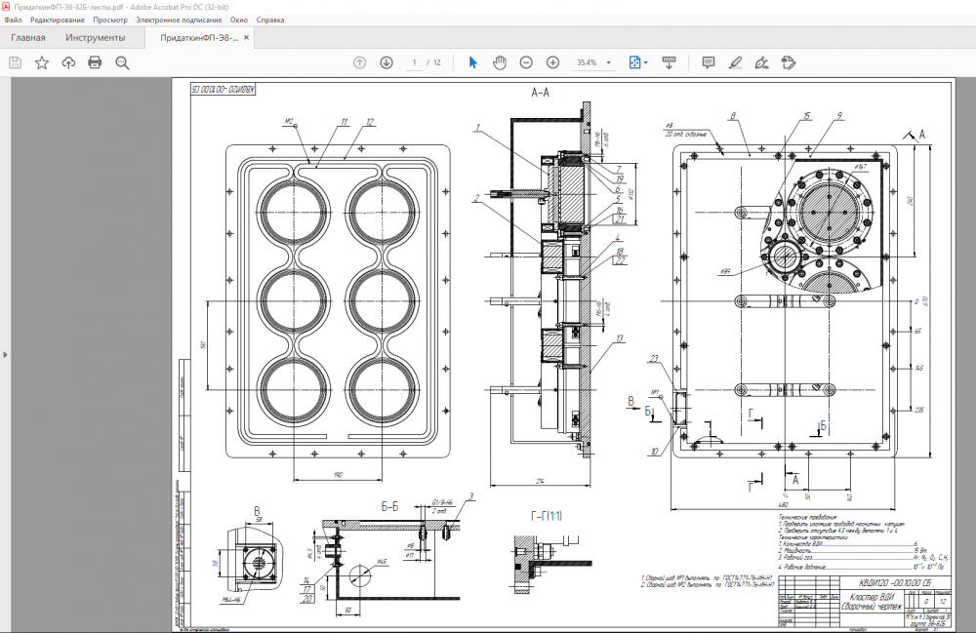The width and height of the screenshot is (976, 633).
Task: Click the cloud upload icon
Action: (x=68, y=62)
